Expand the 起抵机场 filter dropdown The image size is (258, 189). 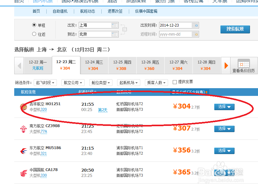click(x=129, y=83)
